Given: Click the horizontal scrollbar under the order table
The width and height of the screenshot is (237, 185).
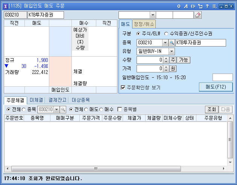Looking at the screenshot, I should pos(113,168).
